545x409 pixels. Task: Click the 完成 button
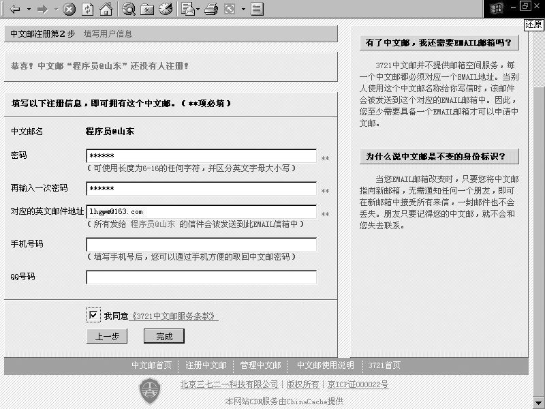[x=164, y=336]
